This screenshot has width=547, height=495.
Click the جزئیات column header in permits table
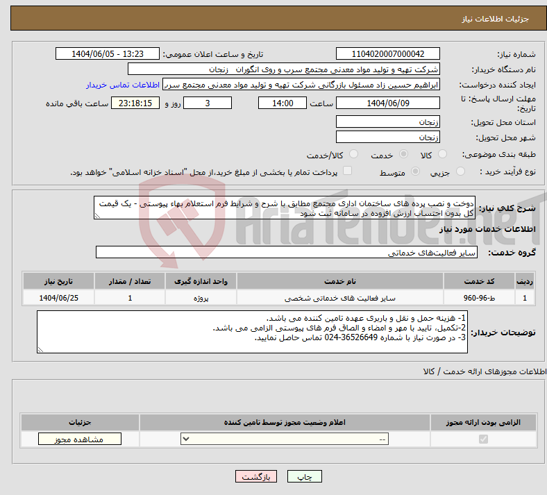tap(80, 422)
